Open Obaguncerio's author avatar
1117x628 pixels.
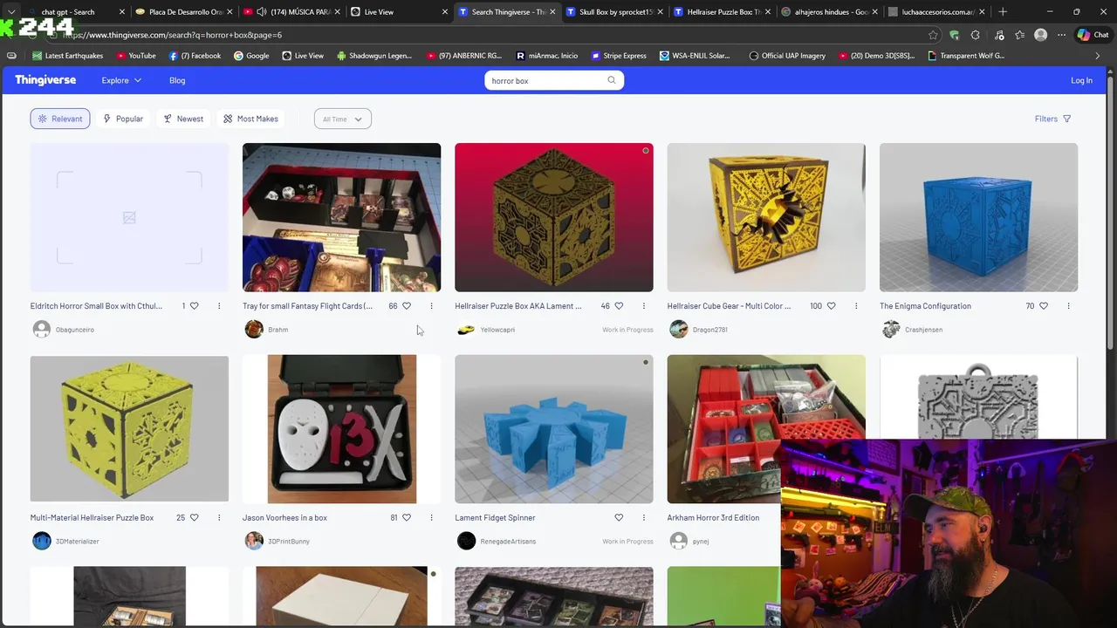click(x=41, y=329)
